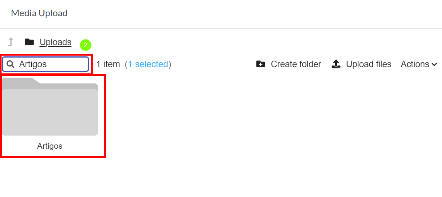Select the Upload files text button
Viewport: 442px width, 197px height.
pos(369,64)
